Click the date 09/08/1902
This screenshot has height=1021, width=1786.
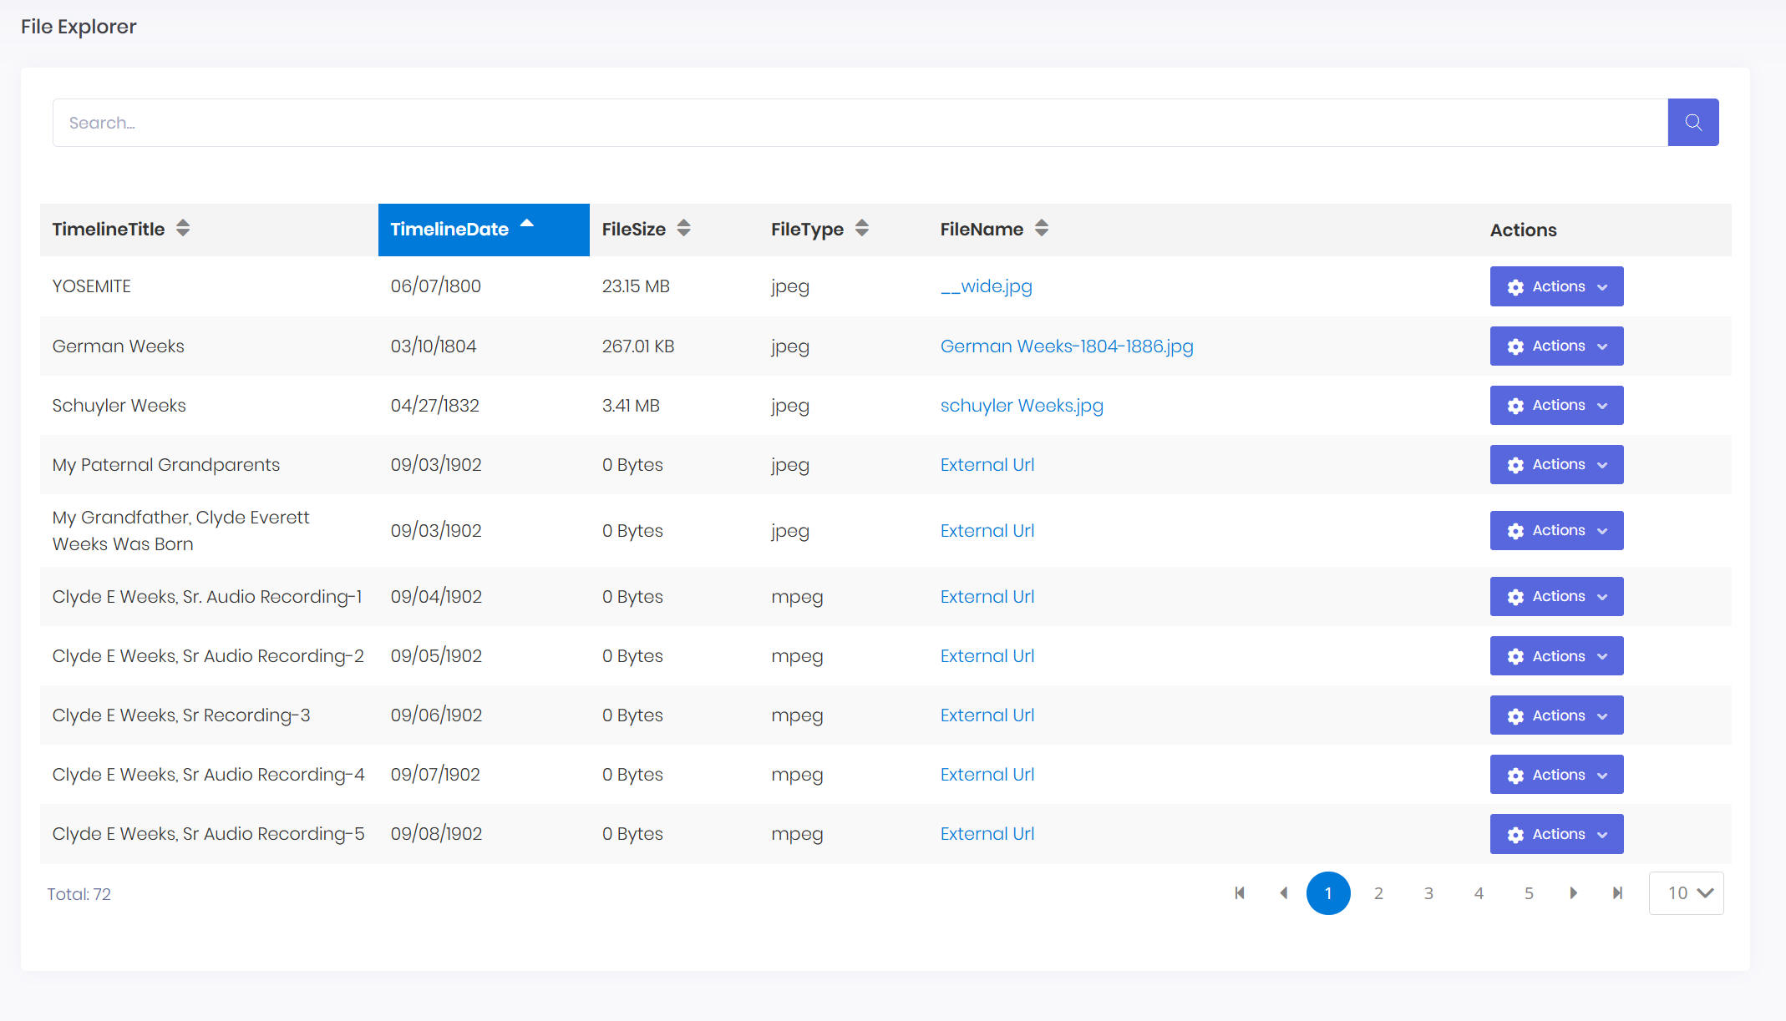(x=436, y=833)
